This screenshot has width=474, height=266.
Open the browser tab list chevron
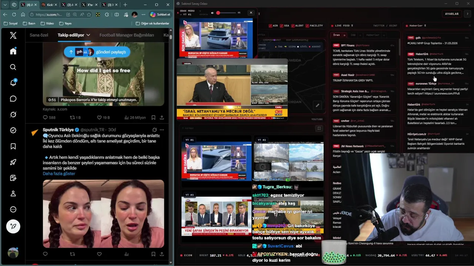(x=5, y=5)
